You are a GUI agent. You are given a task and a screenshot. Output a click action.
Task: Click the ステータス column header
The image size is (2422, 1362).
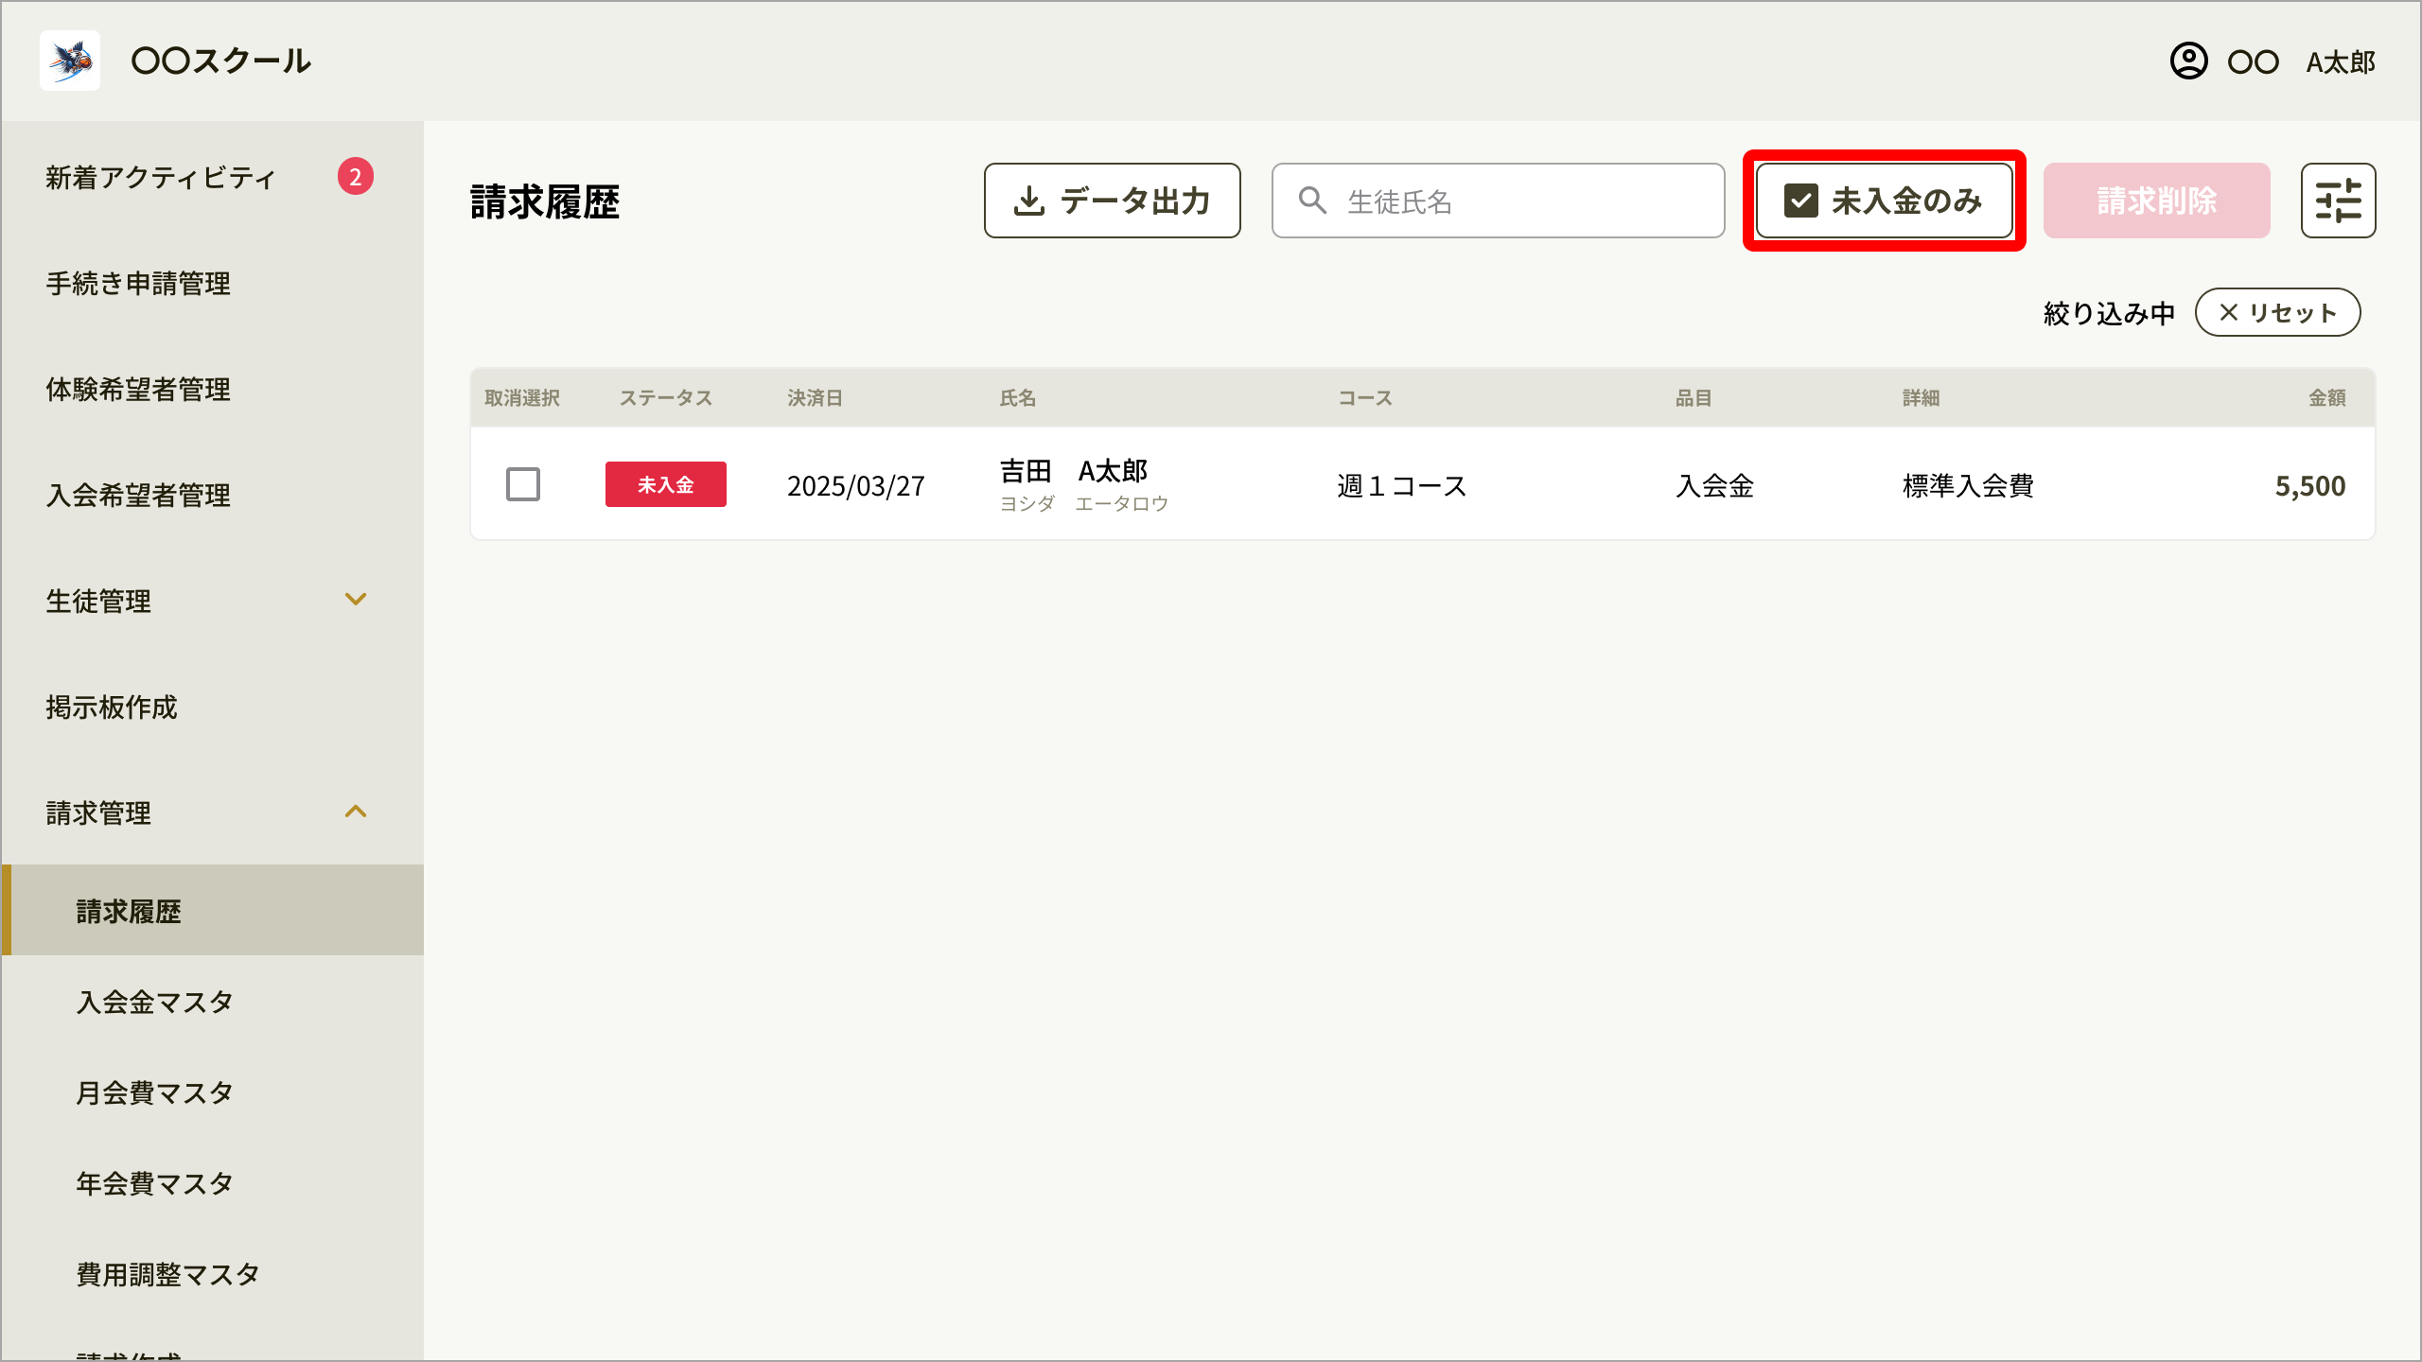pos(666,398)
